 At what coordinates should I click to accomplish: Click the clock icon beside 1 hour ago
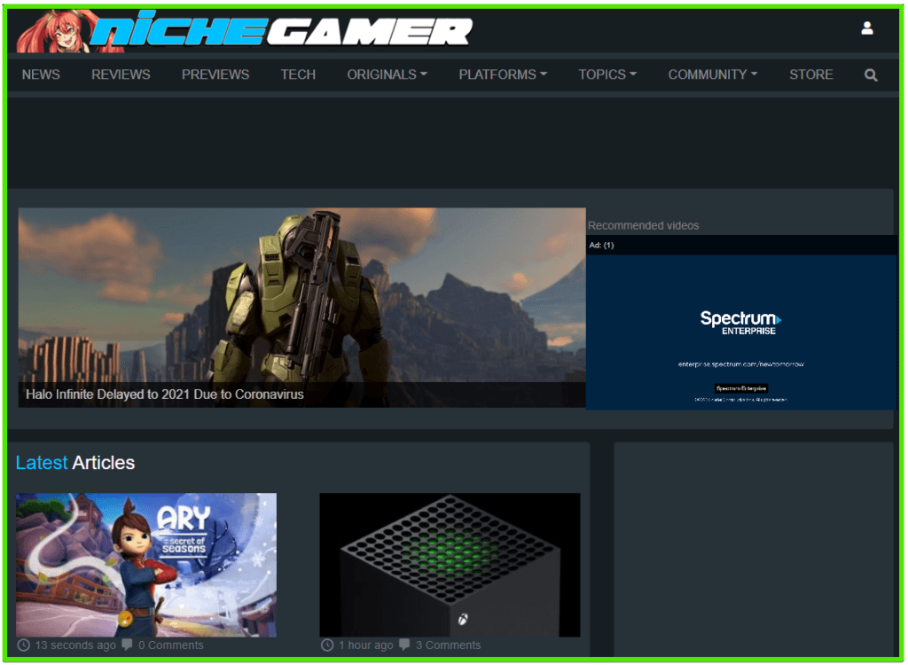(327, 645)
